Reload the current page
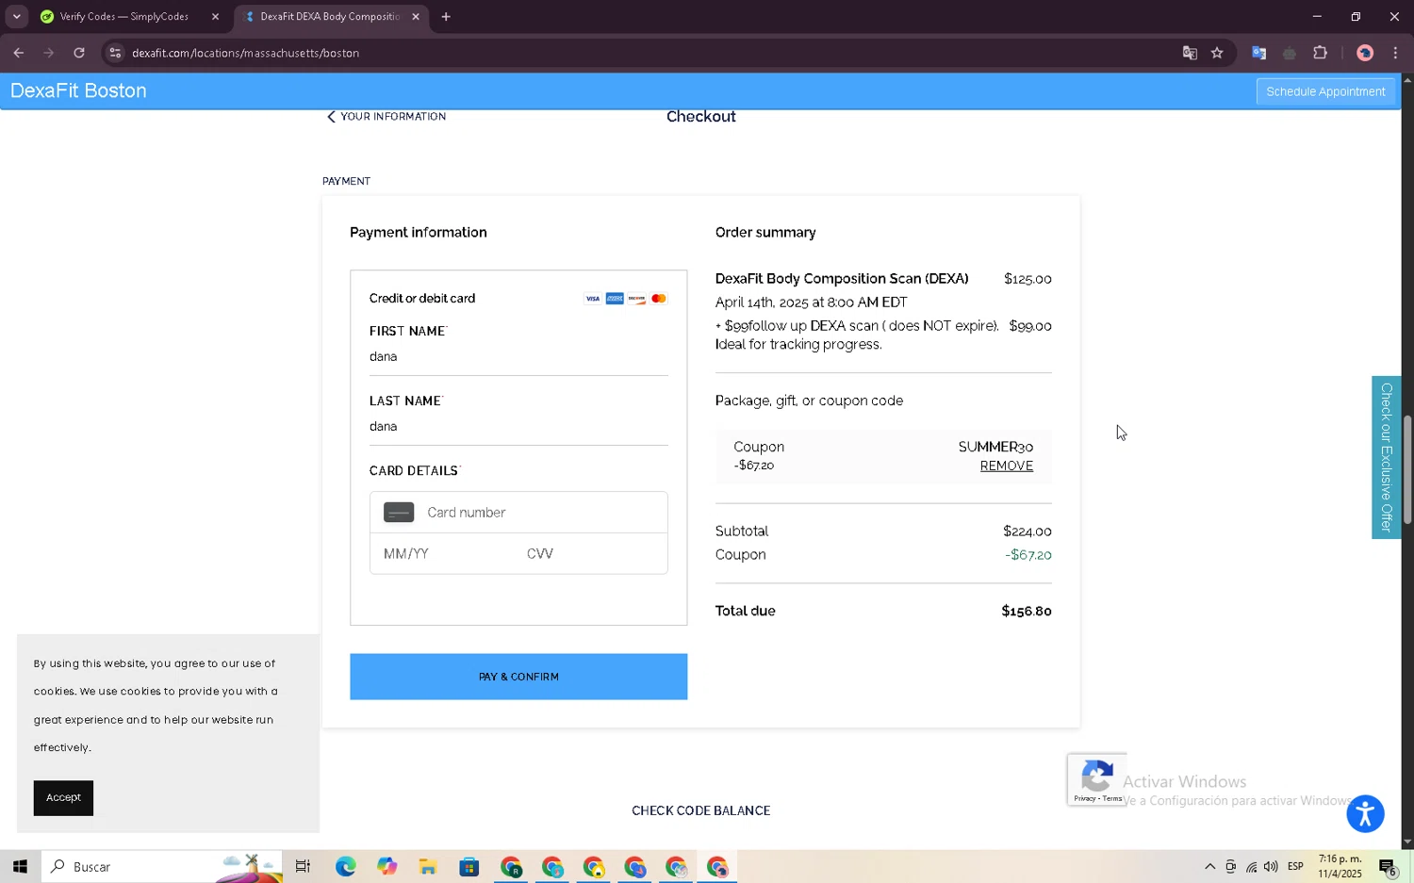The image size is (1414, 883). pos(79,53)
